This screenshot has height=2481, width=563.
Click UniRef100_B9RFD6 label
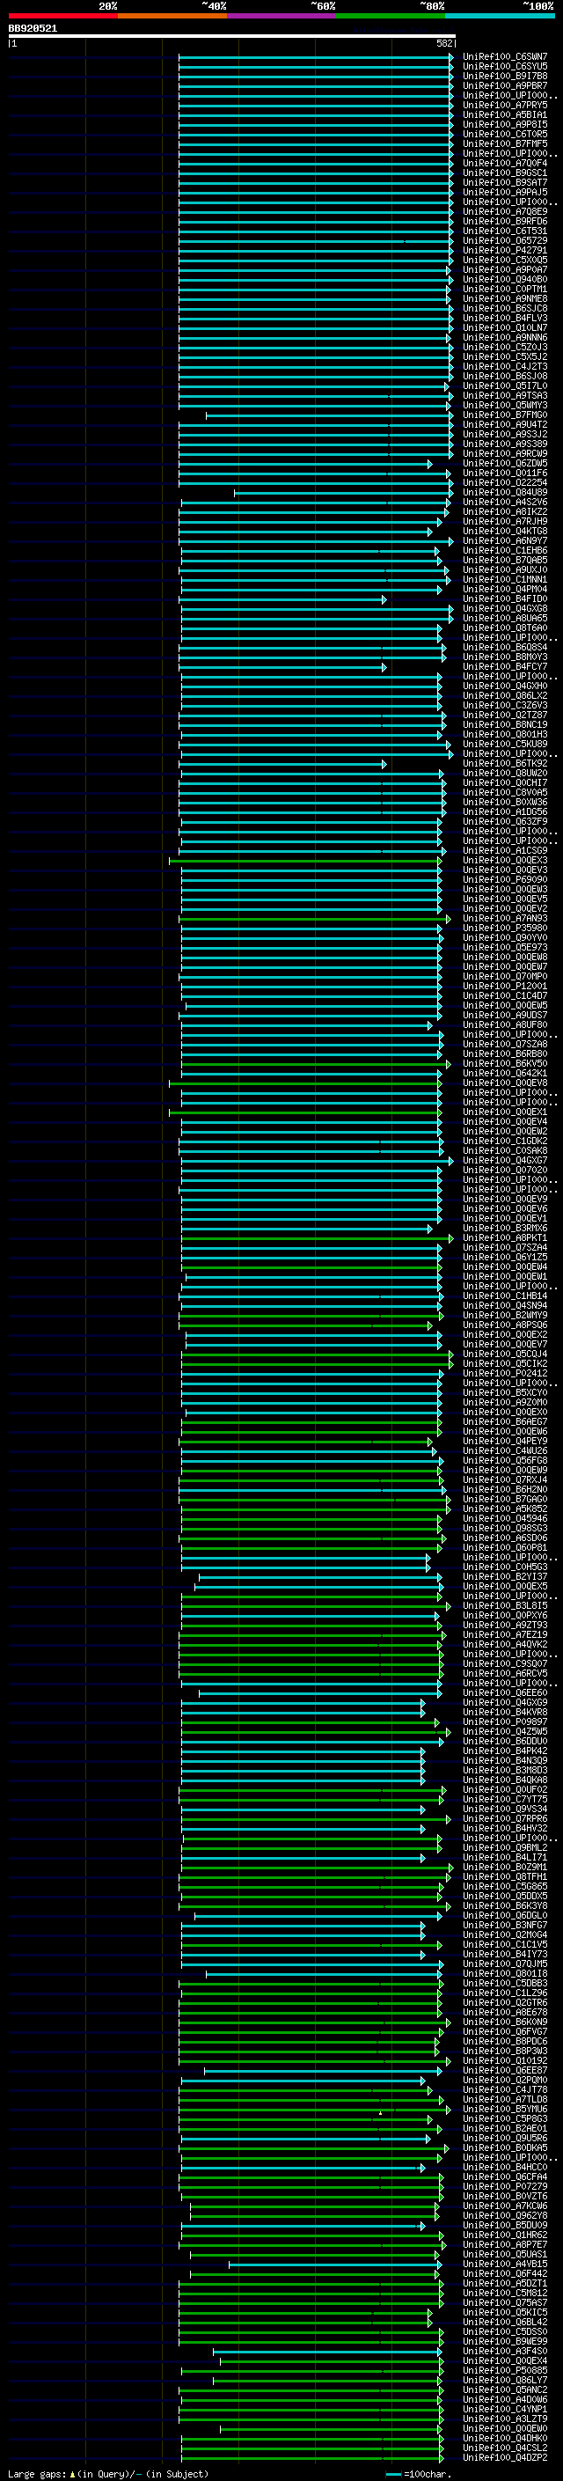click(504, 222)
